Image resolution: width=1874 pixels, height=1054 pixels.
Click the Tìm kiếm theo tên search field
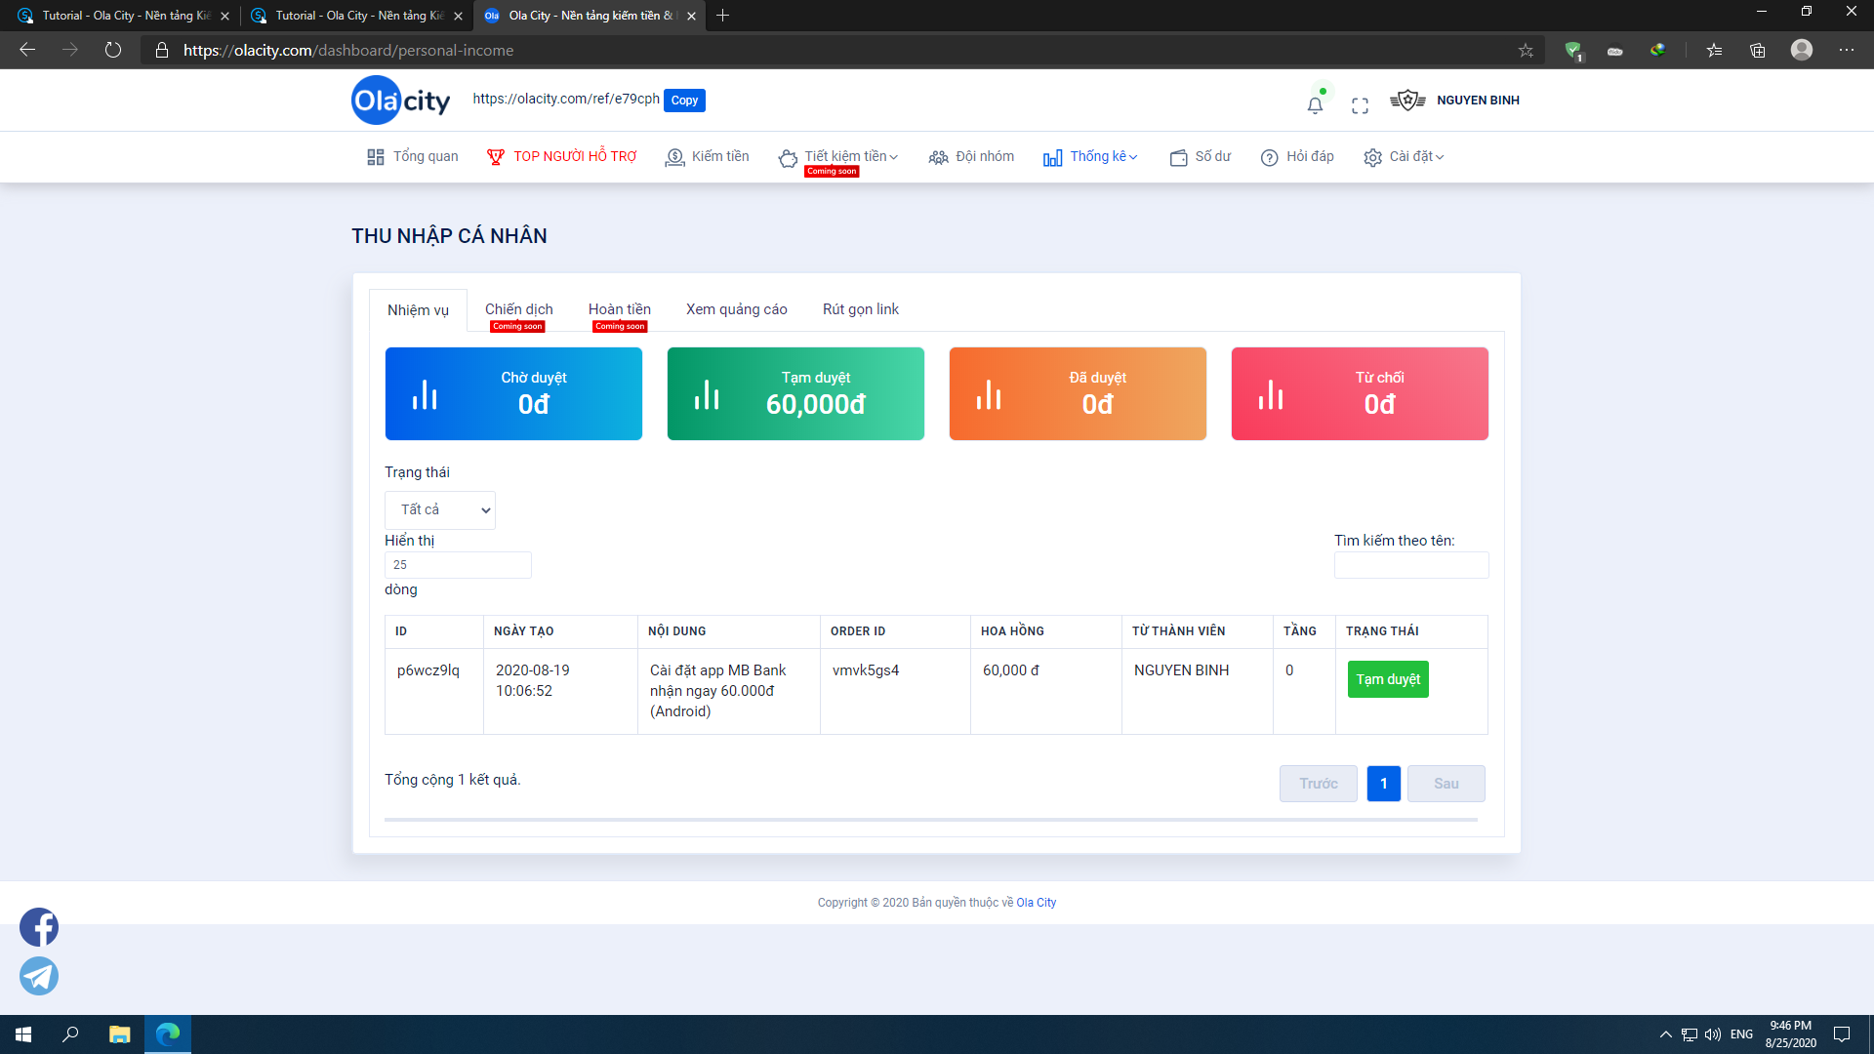[1410, 565]
